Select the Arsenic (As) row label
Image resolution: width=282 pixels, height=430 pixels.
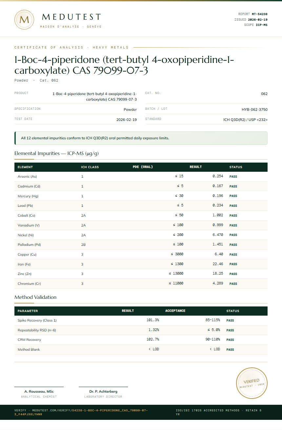(27, 176)
